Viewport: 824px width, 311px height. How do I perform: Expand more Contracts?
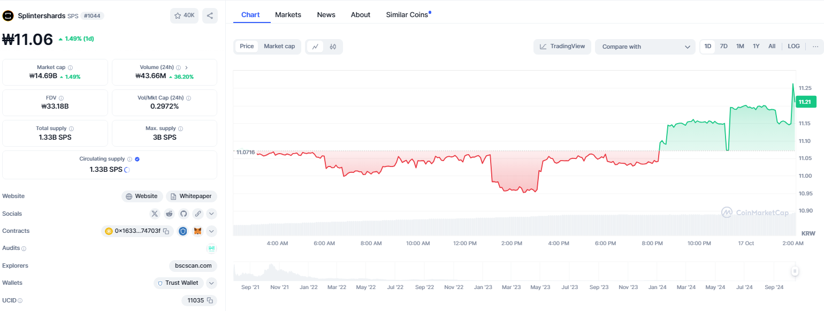point(212,231)
